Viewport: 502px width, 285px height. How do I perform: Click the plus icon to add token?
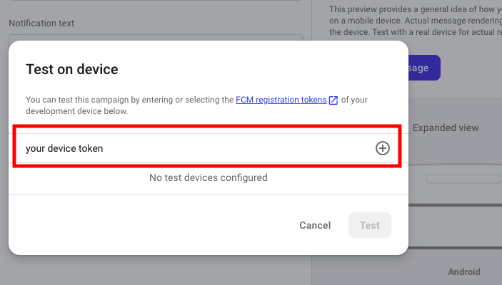click(383, 148)
